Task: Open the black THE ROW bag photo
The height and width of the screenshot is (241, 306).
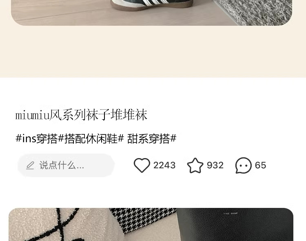Action: pyautogui.click(x=235, y=225)
